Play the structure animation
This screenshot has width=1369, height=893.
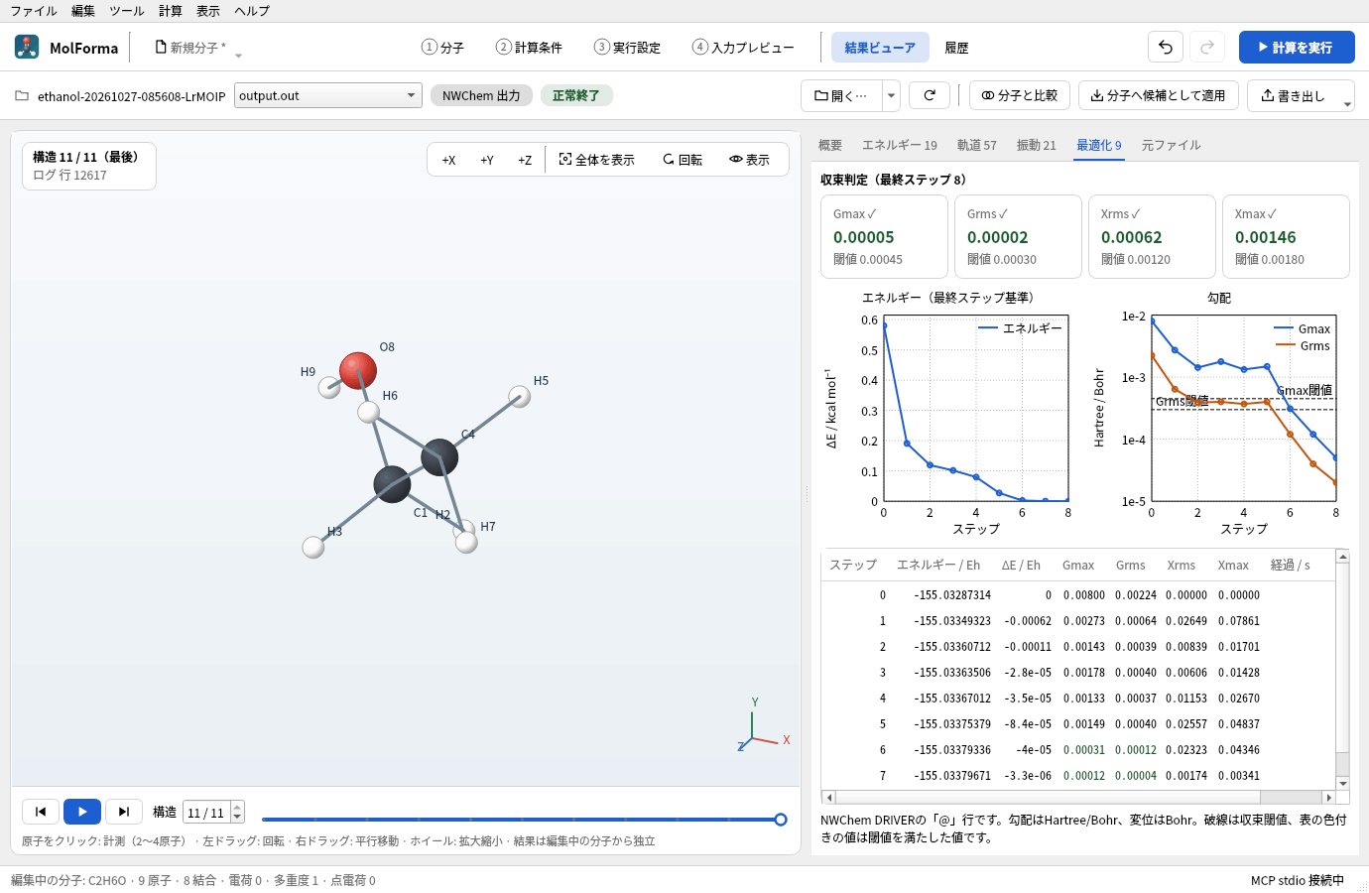click(82, 812)
